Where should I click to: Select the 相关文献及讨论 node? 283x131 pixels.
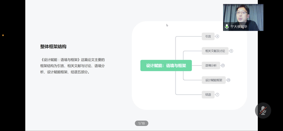(x=215, y=51)
